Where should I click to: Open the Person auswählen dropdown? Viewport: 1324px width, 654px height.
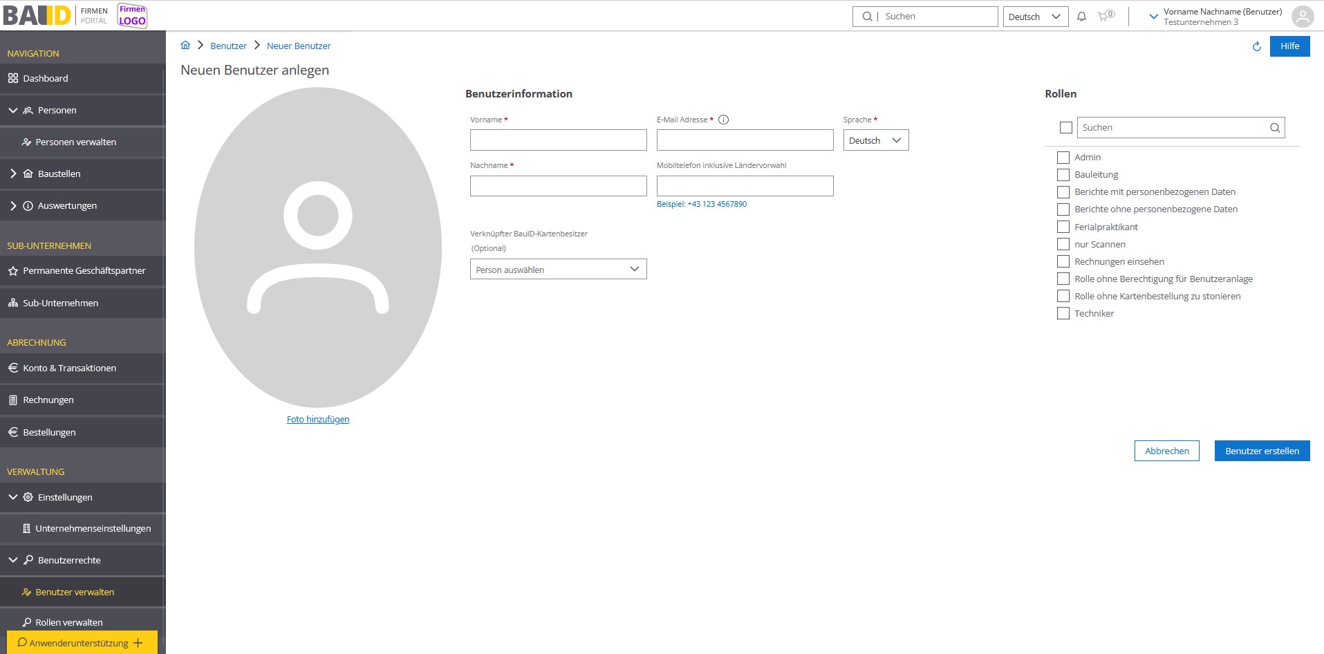coord(558,270)
